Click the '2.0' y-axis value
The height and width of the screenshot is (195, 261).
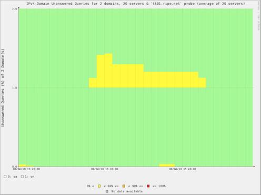15,9
